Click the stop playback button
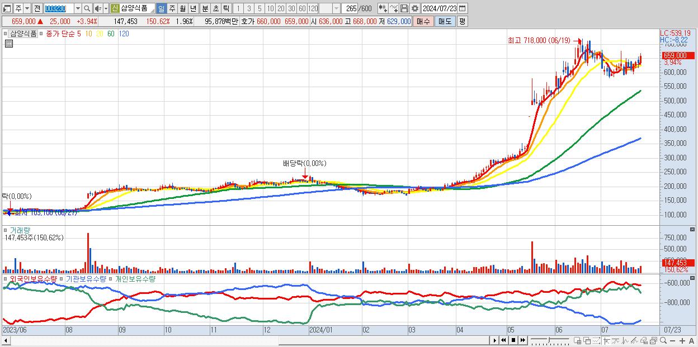The image size is (698, 347). (x=513, y=340)
